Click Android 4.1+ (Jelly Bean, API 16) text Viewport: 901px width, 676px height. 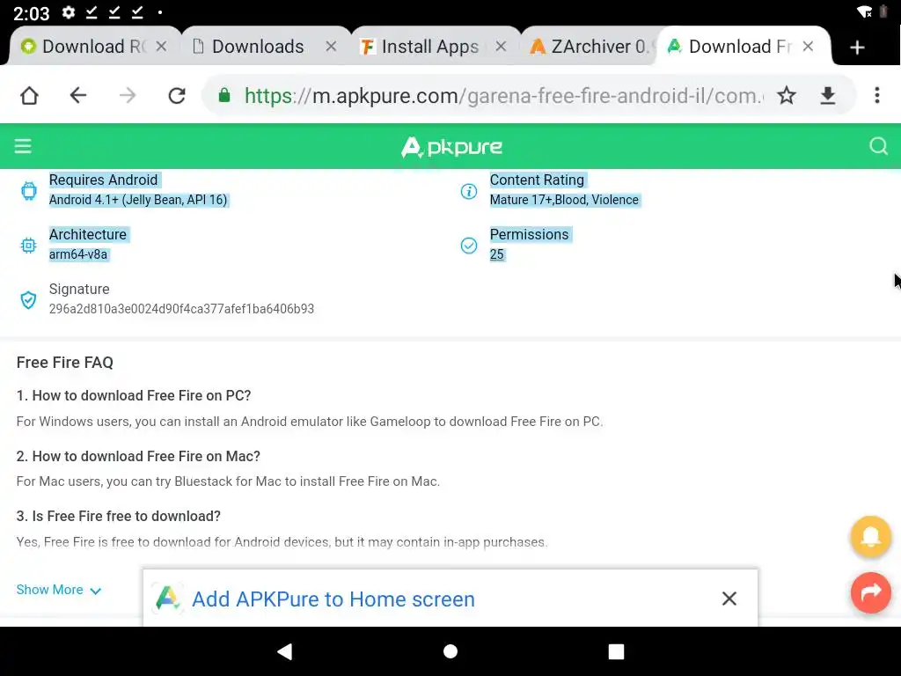pyautogui.click(x=138, y=200)
